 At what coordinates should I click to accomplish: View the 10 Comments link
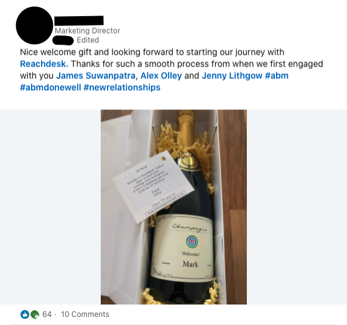[85, 314]
